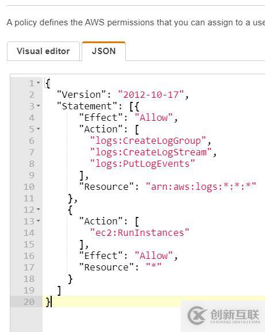This screenshot has height=332, width=265.
Task: Click the Chuangxin Hulian watermark logo
Action: point(224,315)
